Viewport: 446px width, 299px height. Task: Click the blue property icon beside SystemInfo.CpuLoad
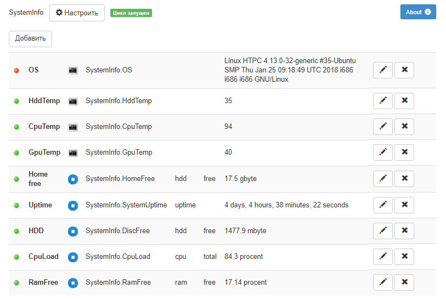point(73,257)
